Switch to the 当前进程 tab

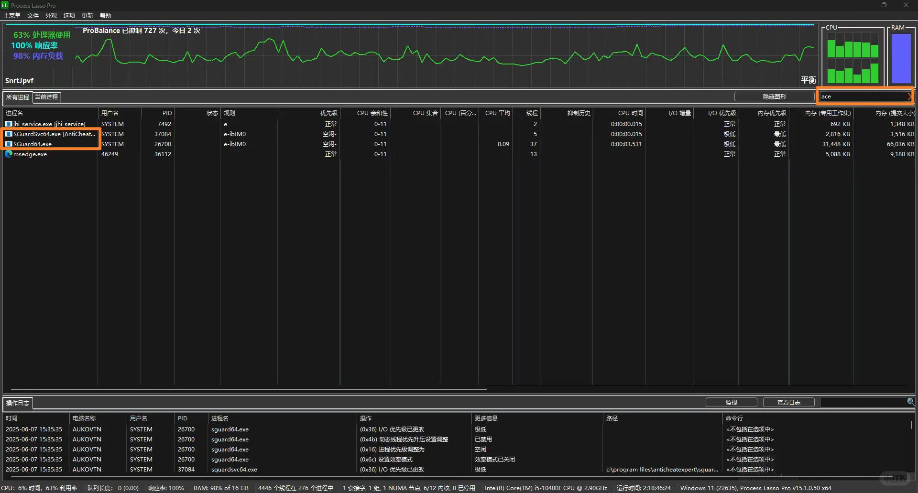(x=46, y=97)
